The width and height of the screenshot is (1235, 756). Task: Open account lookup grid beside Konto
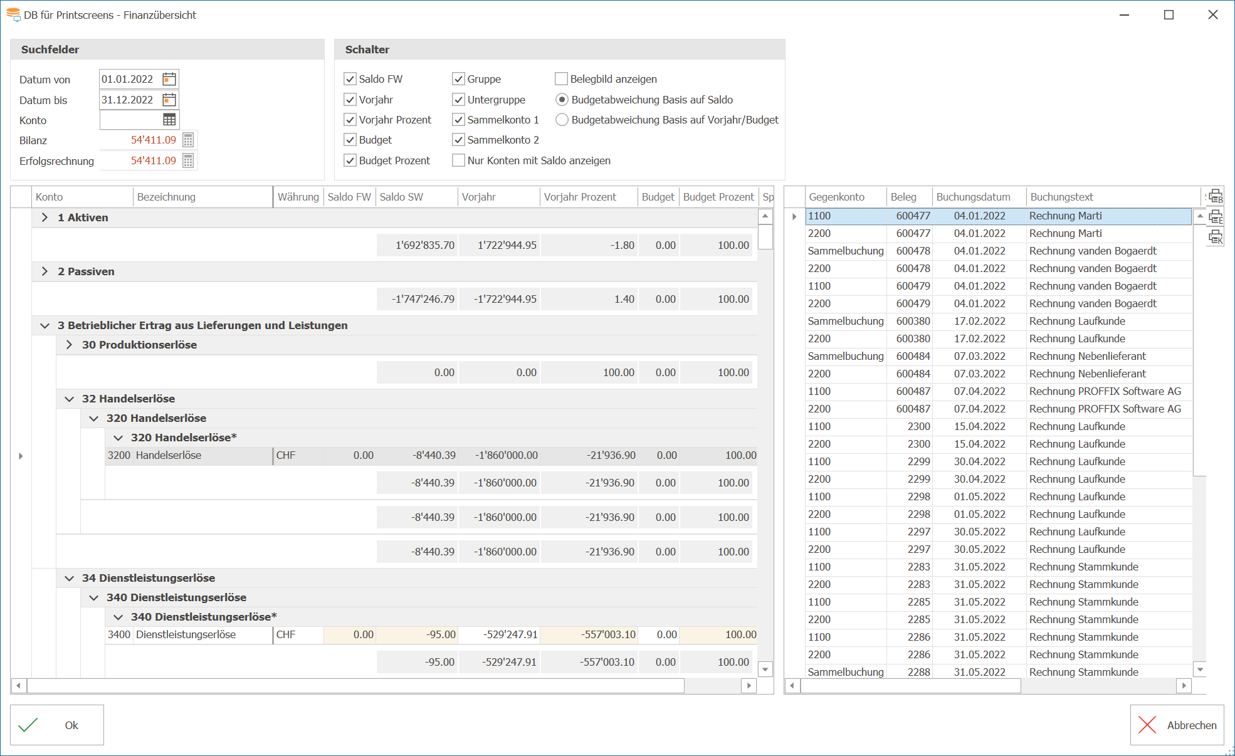(169, 120)
